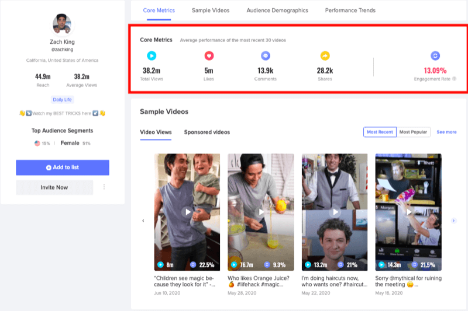Open the Engagement Rate help icon
Image resolution: width=468 pixels, height=311 pixels.
pos(455,79)
